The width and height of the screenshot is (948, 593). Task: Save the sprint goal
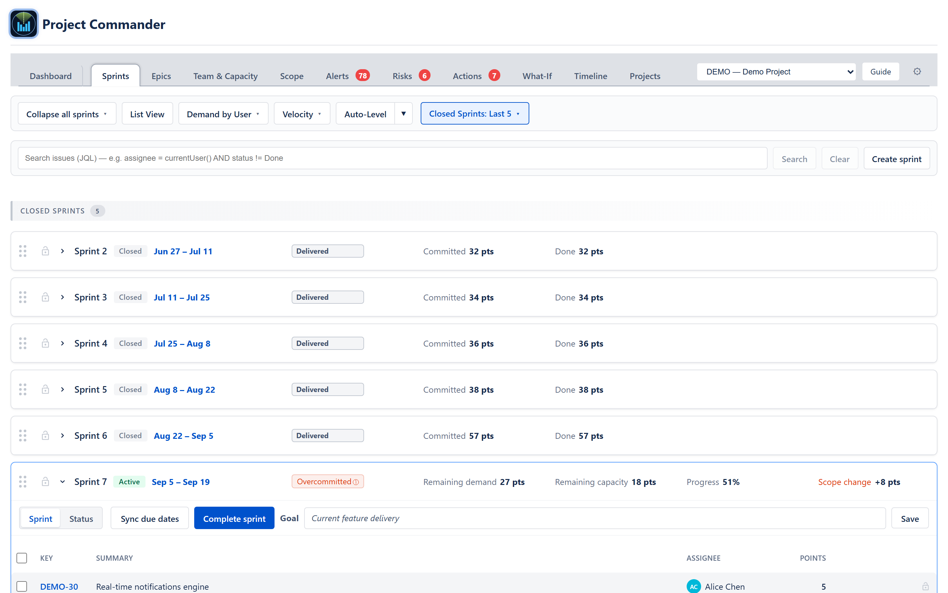tap(909, 518)
